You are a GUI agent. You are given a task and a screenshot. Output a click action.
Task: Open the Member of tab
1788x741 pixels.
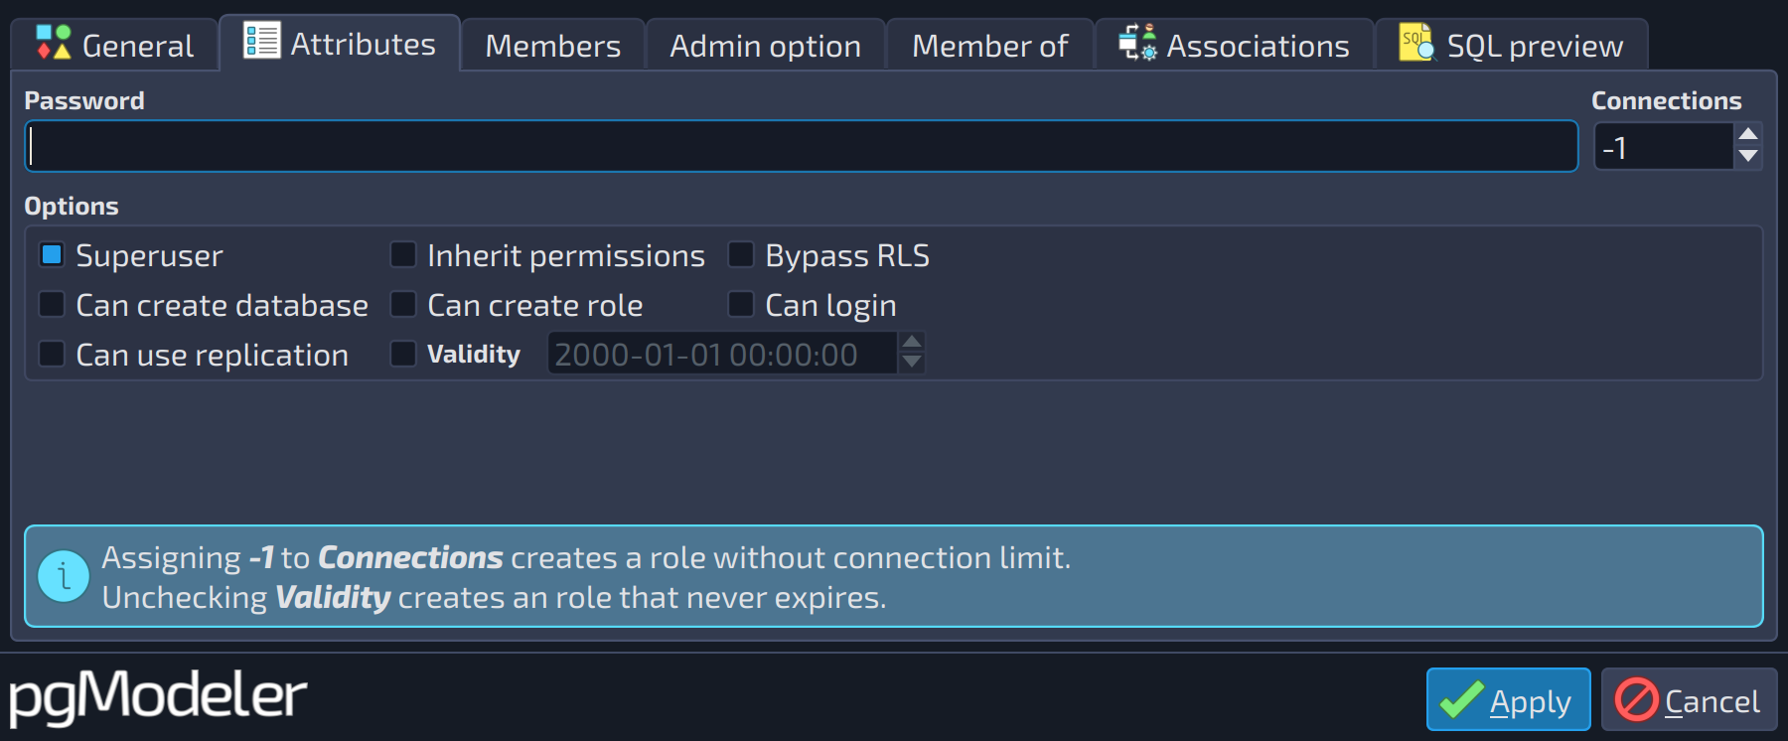[x=989, y=46]
